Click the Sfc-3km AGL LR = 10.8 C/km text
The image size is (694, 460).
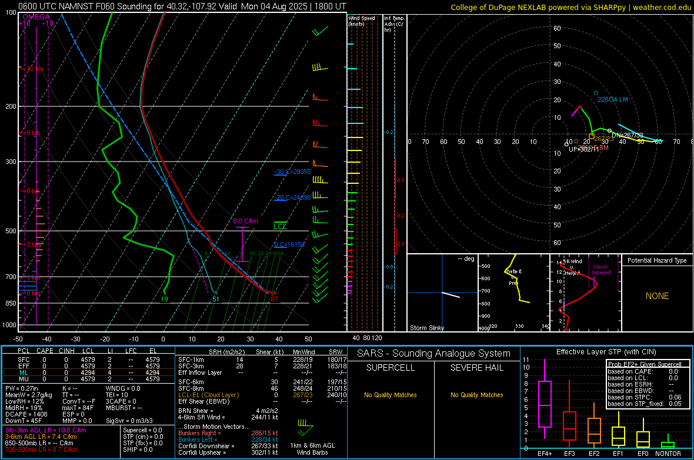pos(46,431)
